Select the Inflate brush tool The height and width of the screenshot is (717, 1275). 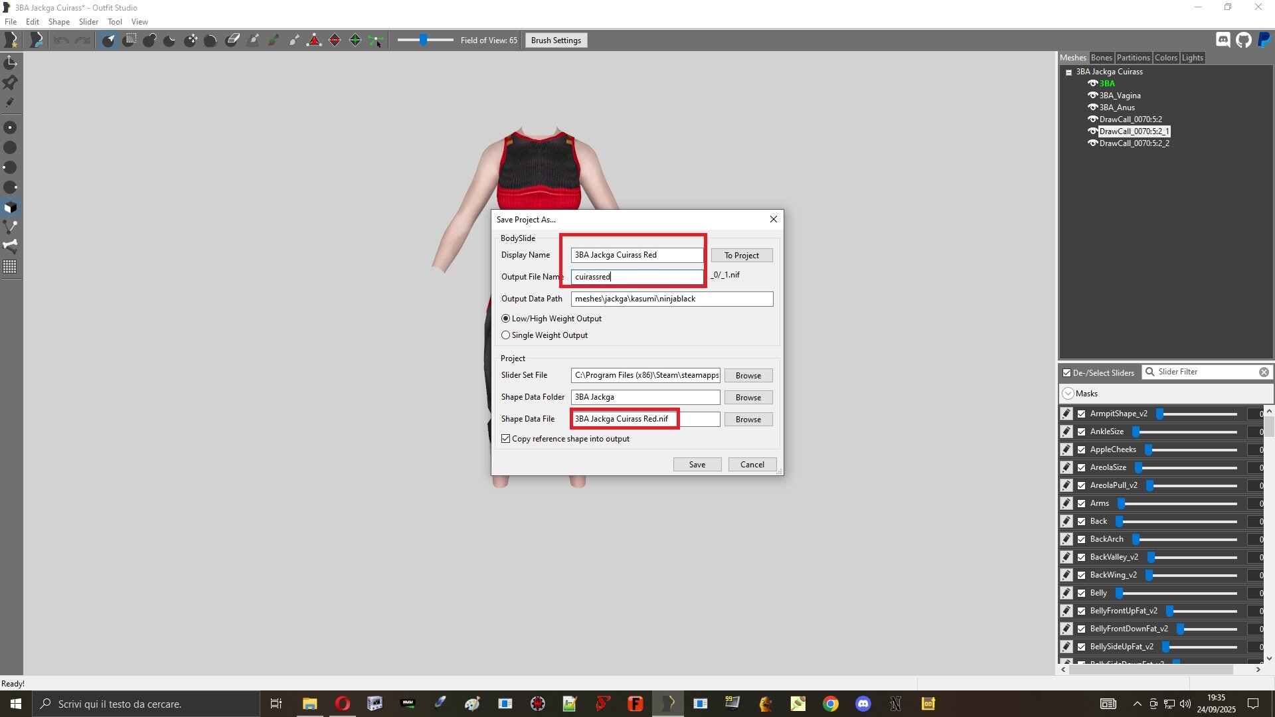click(149, 40)
